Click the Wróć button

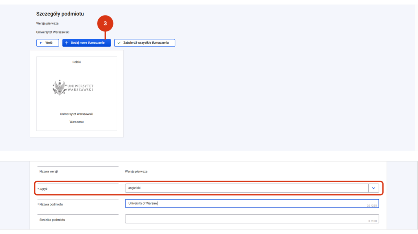(48, 43)
